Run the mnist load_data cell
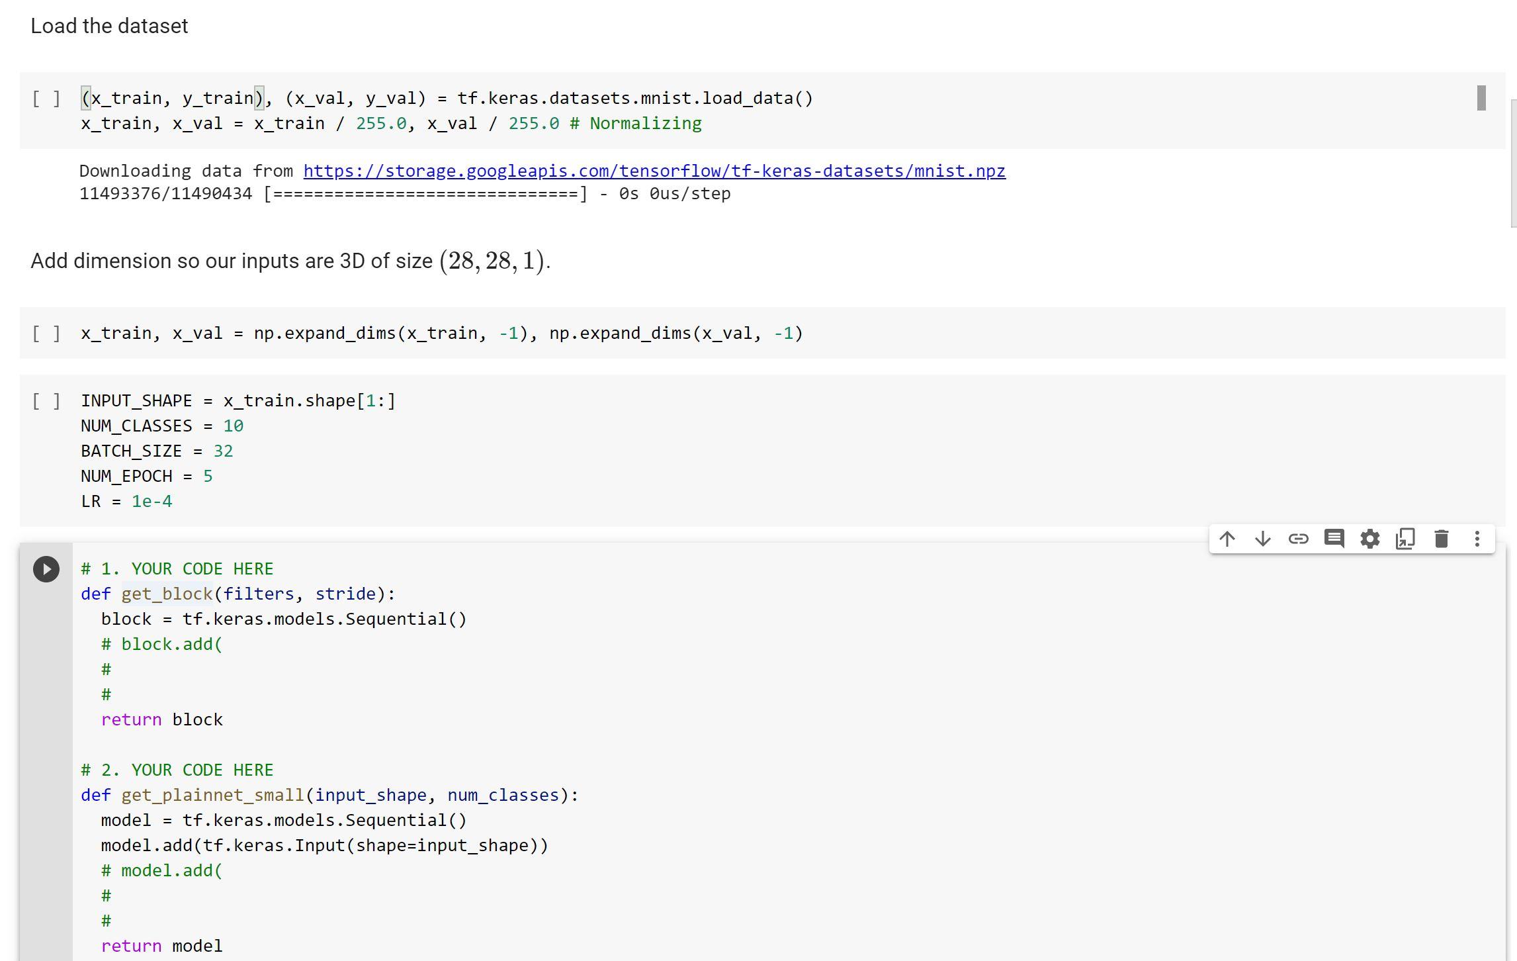 [46, 98]
